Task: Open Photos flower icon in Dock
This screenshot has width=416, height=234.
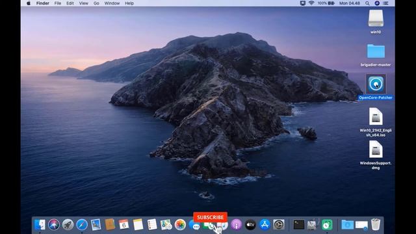Action: click(x=180, y=225)
